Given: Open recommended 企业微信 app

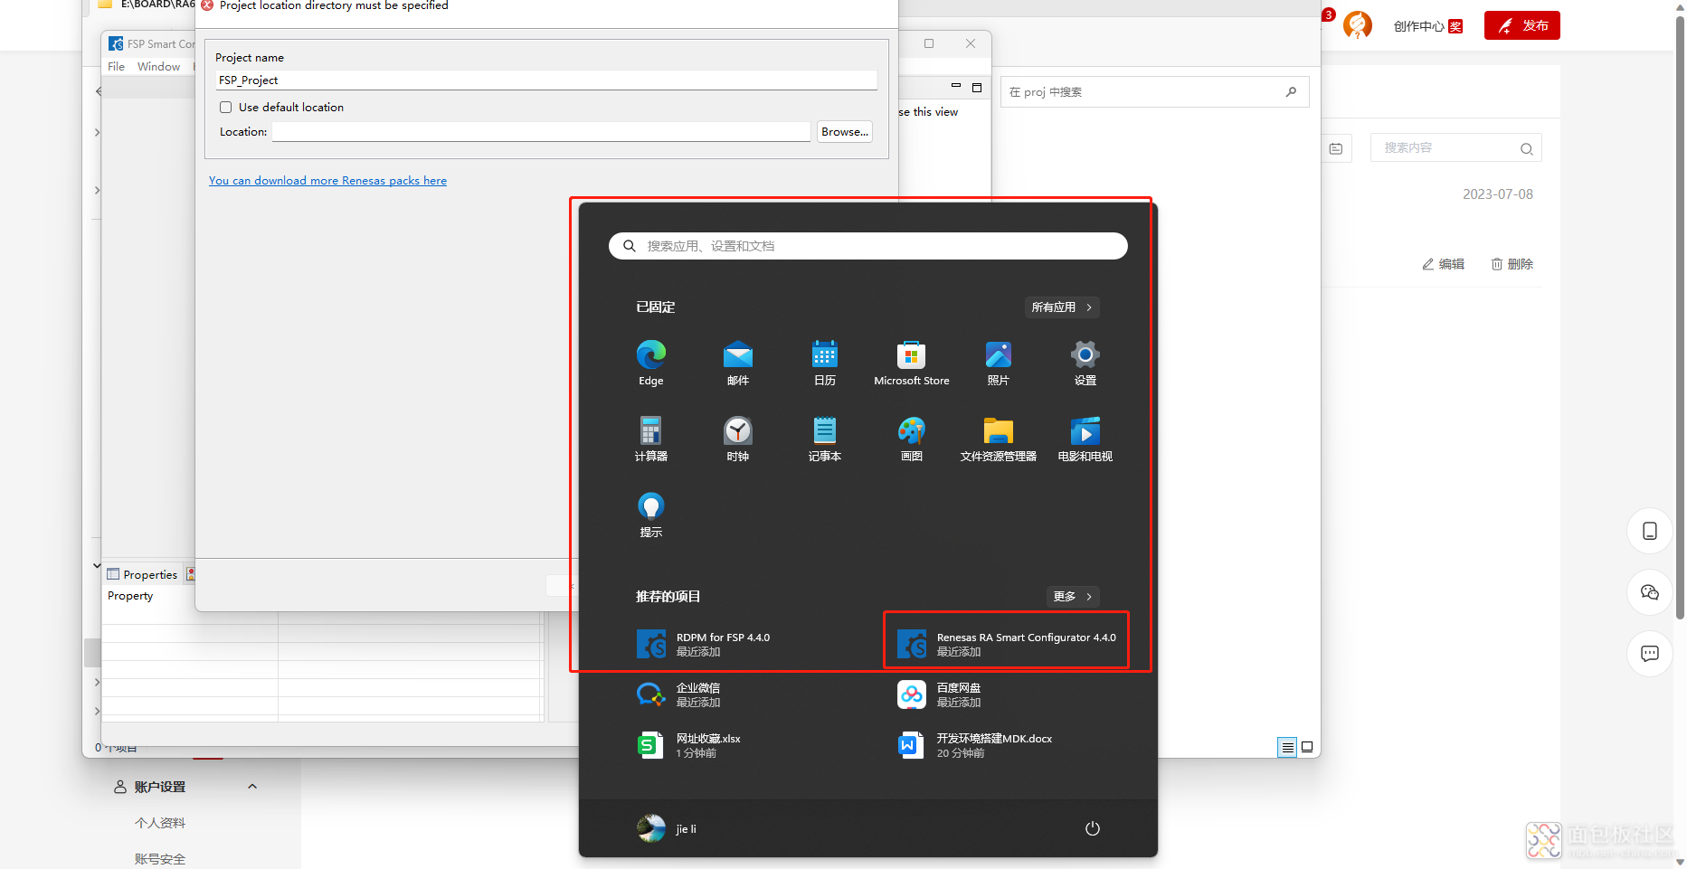Looking at the screenshot, I should [678, 694].
